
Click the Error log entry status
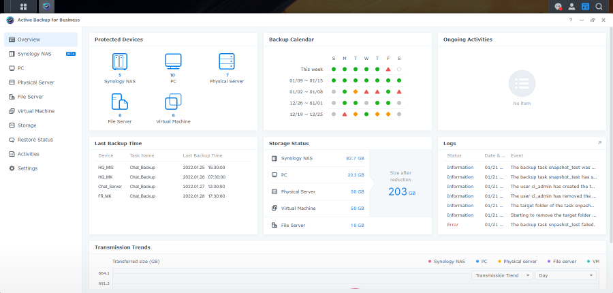453,225
